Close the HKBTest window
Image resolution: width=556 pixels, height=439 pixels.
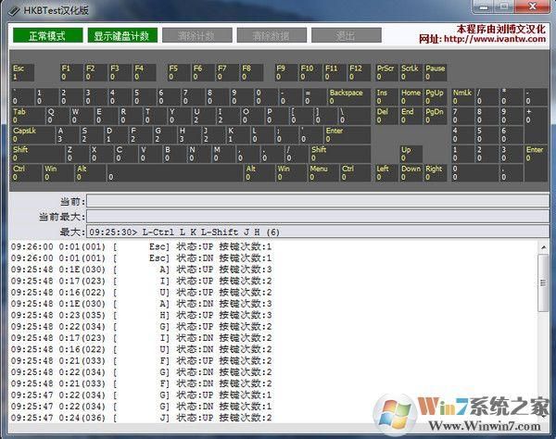pyautogui.click(x=533, y=6)
